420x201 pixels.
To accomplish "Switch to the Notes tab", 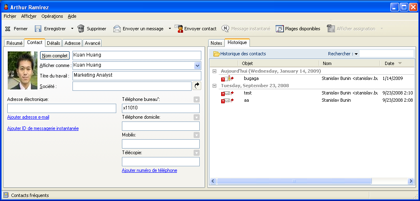I will pyautogui.click(x=216, y=43).
